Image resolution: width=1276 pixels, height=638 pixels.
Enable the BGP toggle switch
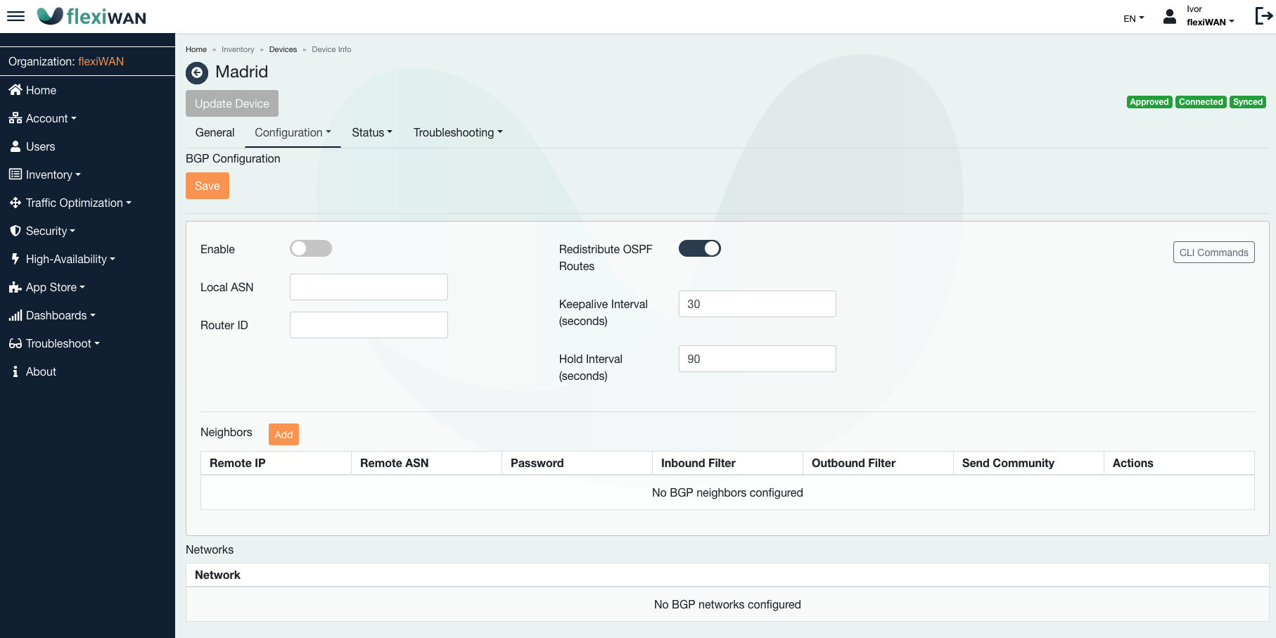pyautogui.click(x=310, y=248)
